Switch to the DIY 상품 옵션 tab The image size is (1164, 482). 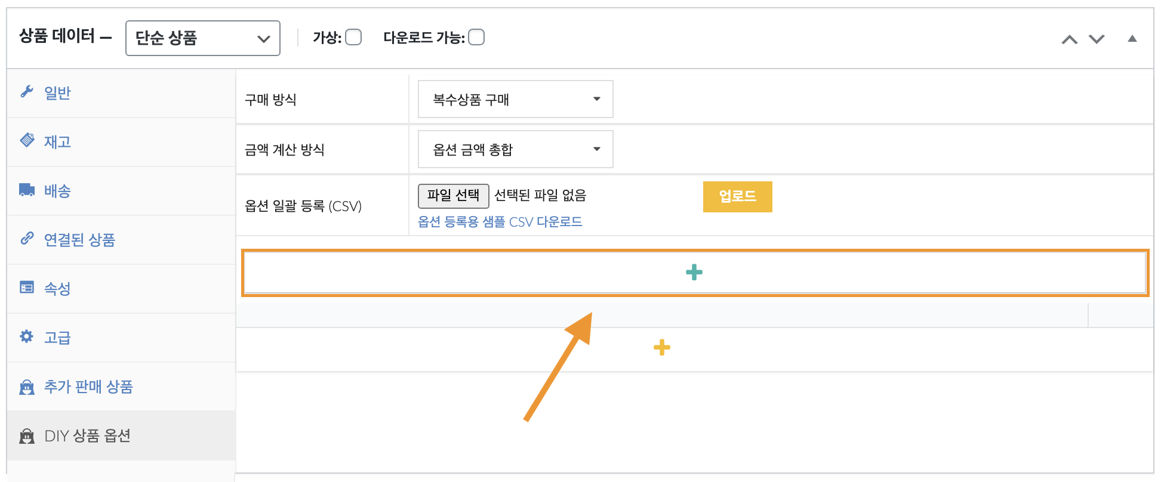pos(87,436)
